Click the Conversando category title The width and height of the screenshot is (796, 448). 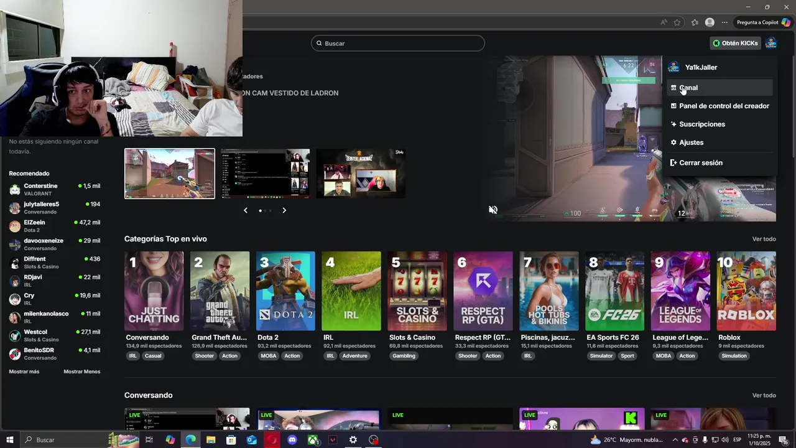click(147, 337)
